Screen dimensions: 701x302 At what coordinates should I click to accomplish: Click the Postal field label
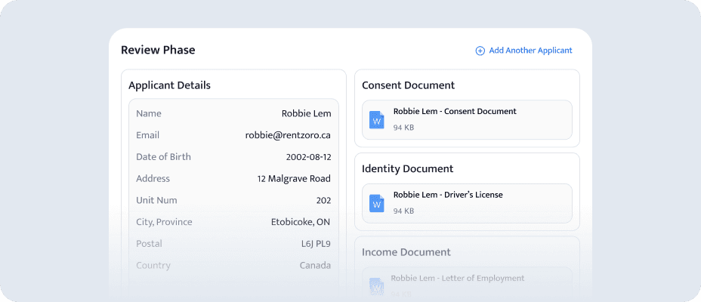point(149,243)
